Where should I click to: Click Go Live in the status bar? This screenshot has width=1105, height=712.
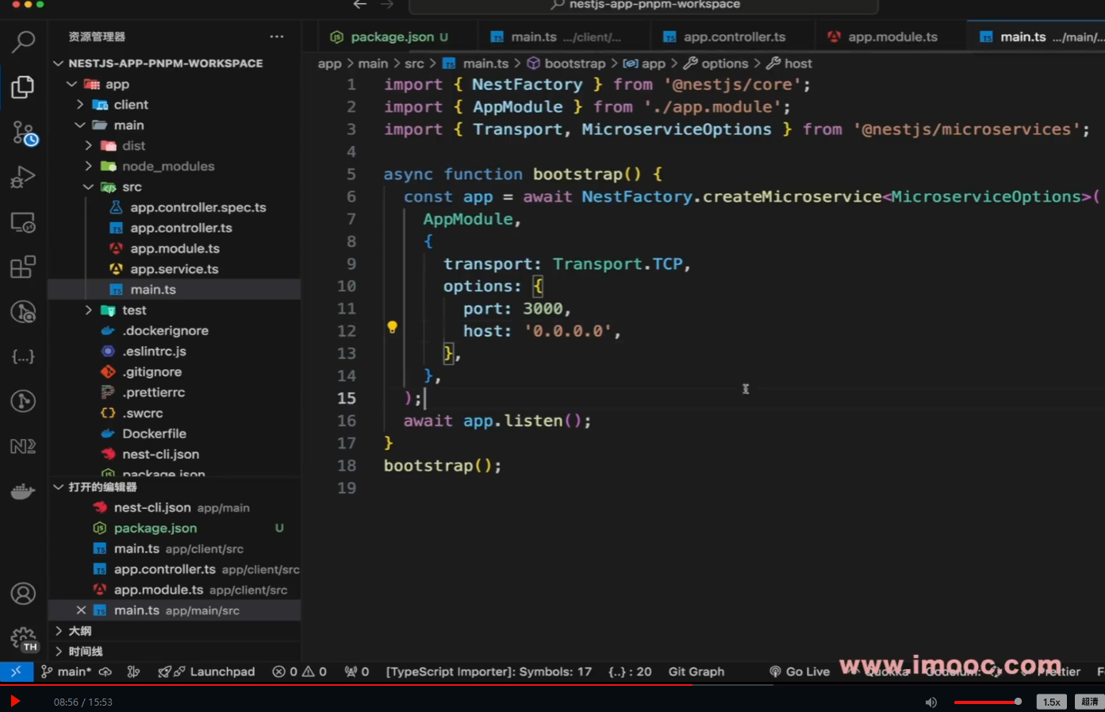(x=800, y=672)
